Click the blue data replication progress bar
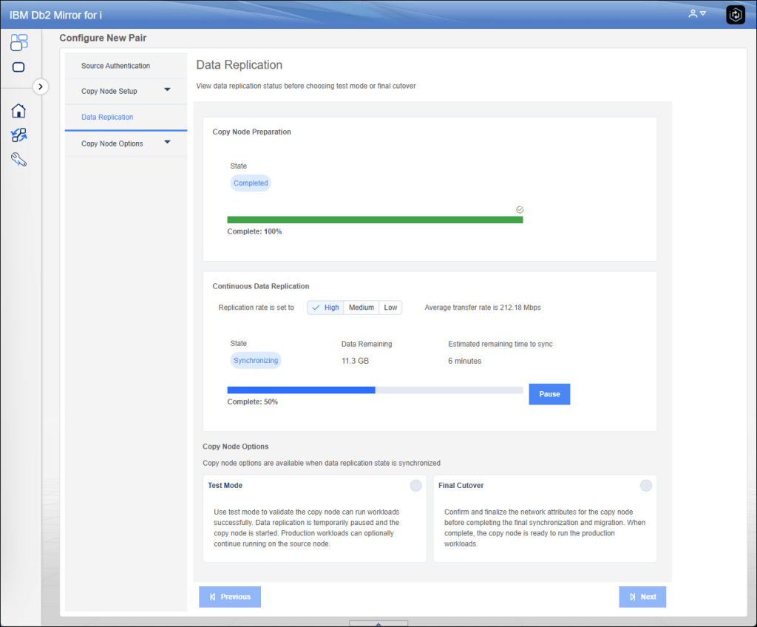 click(x=375, y=390)
